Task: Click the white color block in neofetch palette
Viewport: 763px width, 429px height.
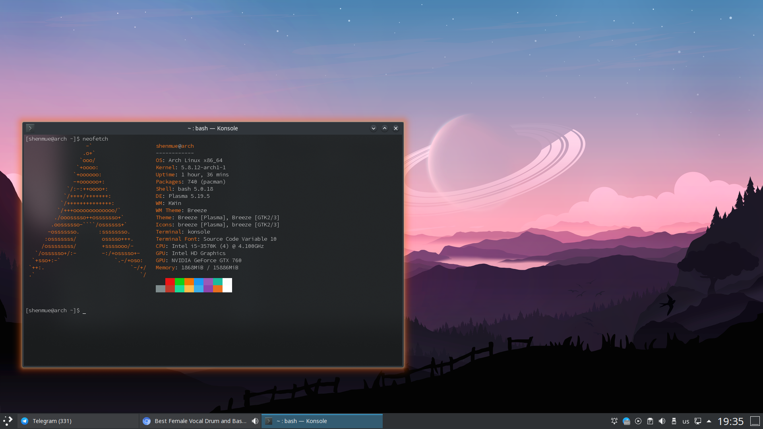Action: point(227,285)
